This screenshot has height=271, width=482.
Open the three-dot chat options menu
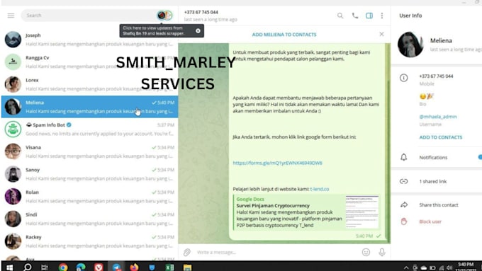(x=382, y=16)
